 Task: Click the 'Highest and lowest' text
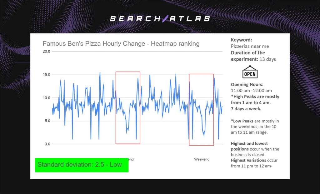point(249,144)
